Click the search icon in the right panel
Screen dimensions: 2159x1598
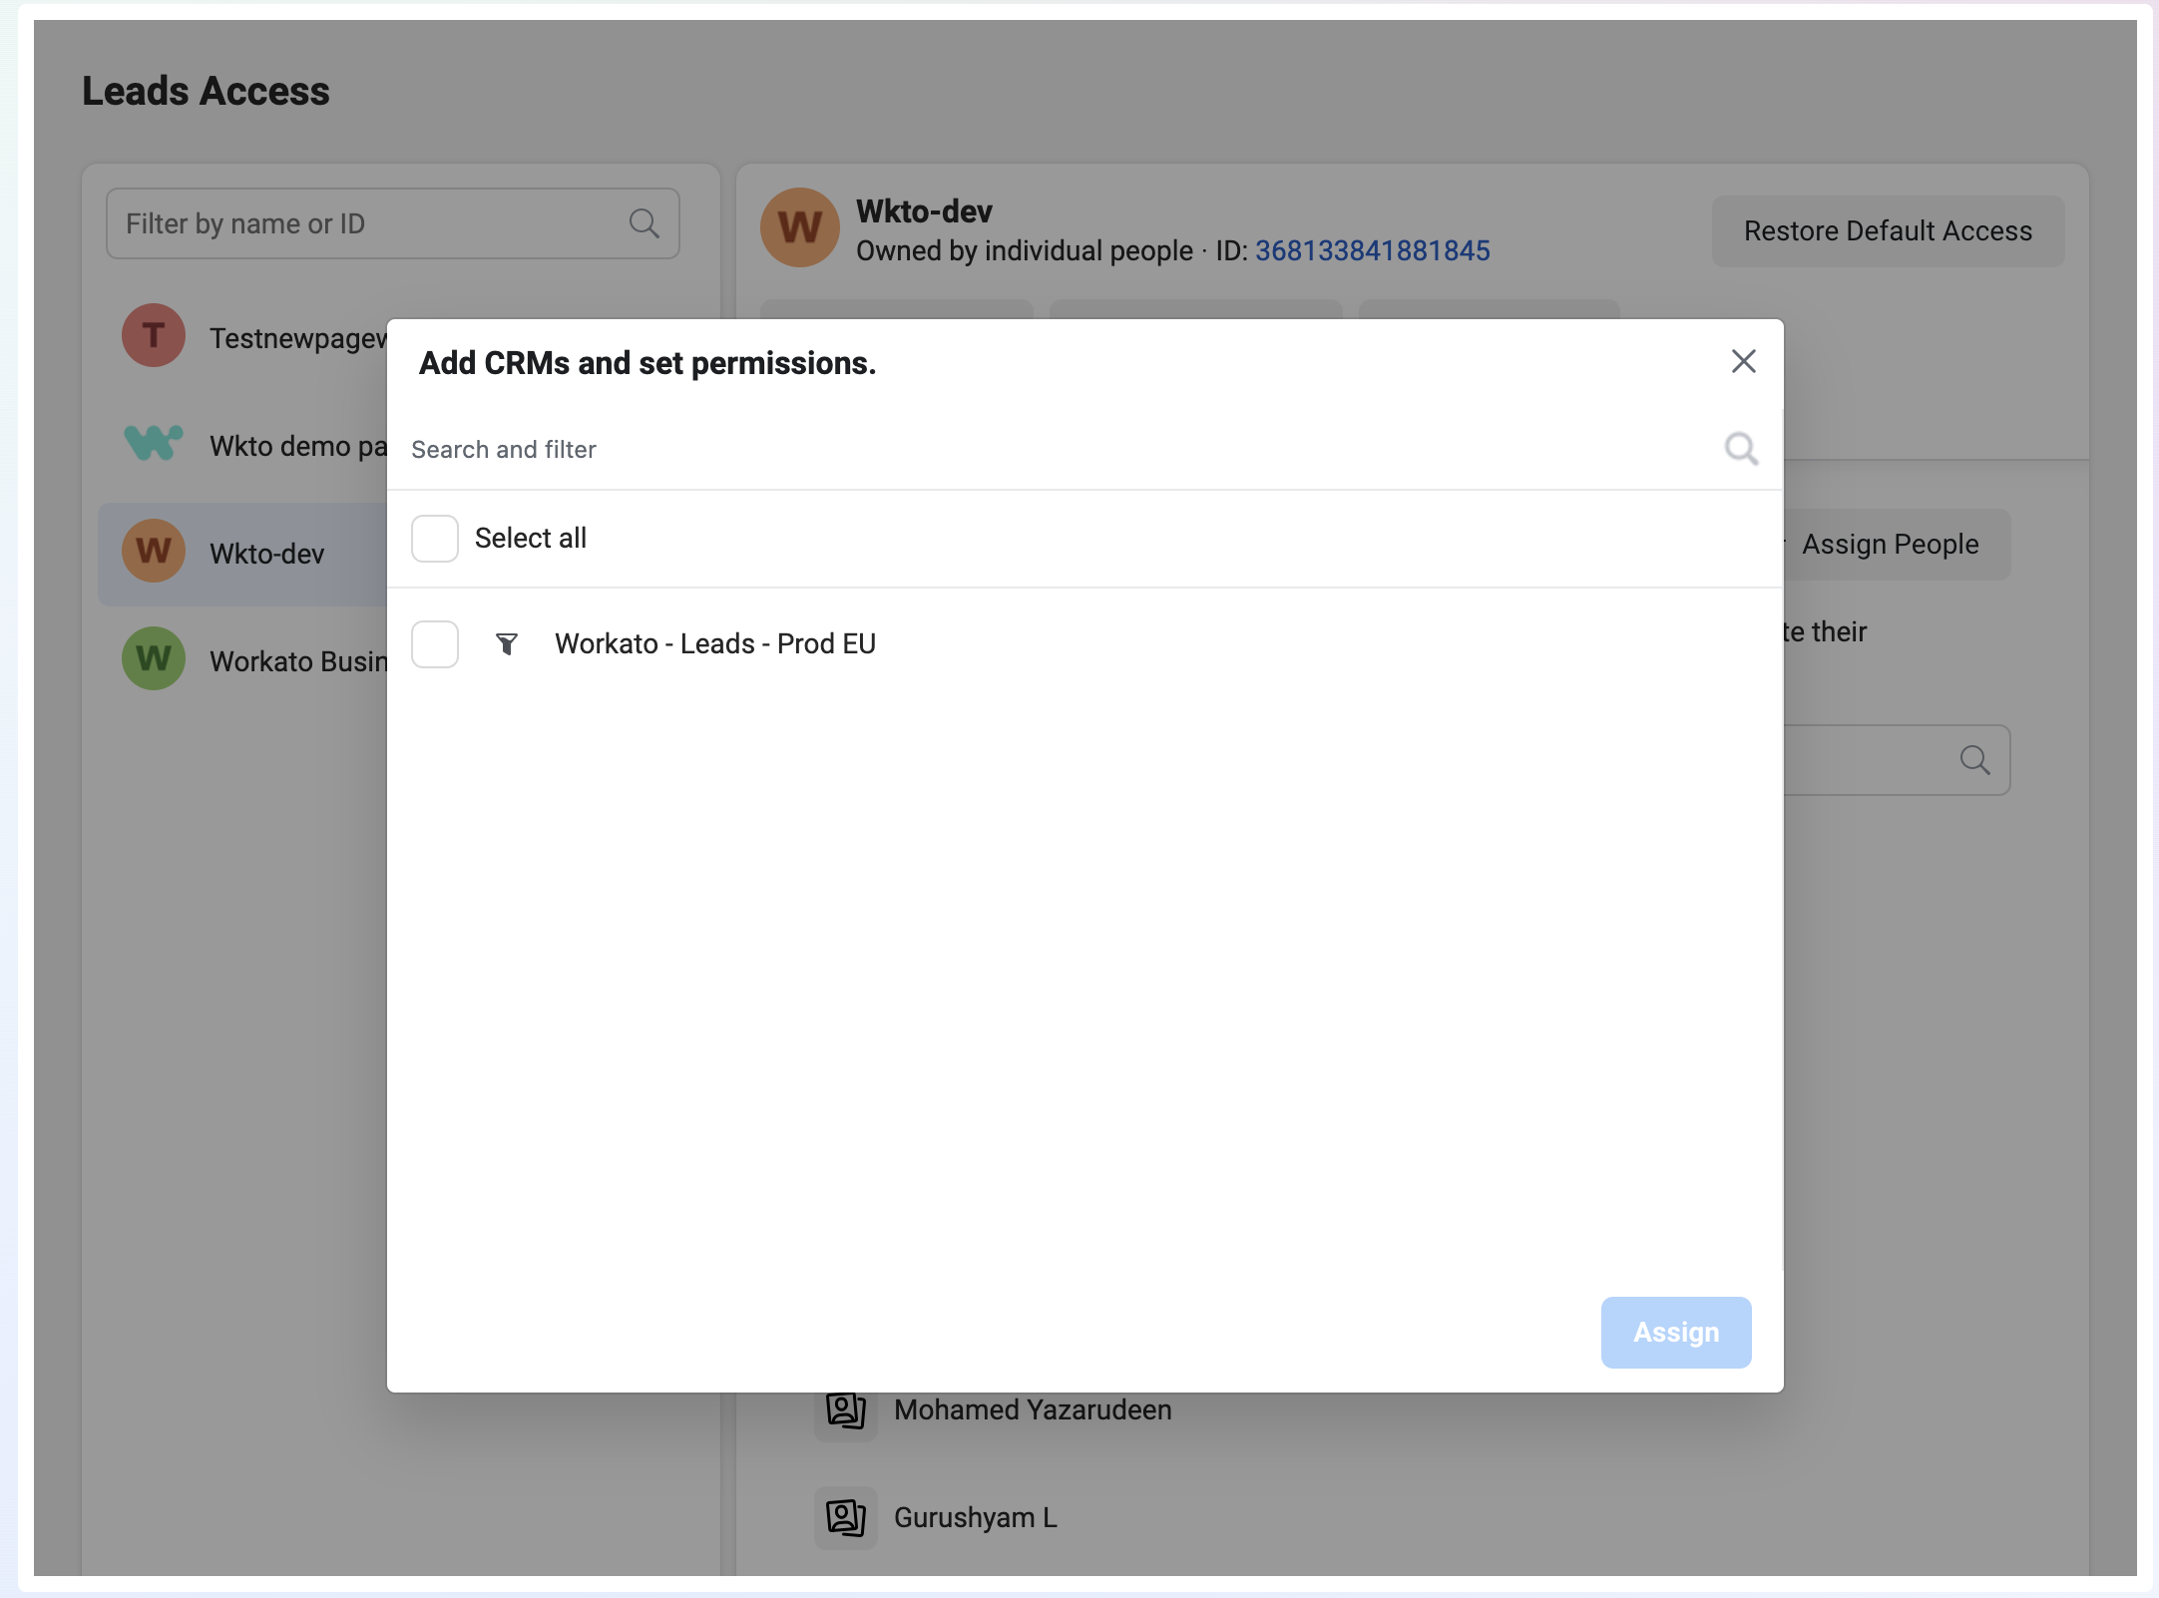point(1976,760)
